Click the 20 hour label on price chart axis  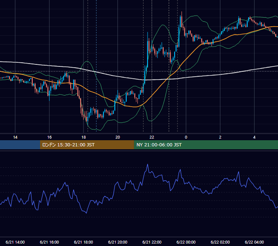tap(118, 137)
